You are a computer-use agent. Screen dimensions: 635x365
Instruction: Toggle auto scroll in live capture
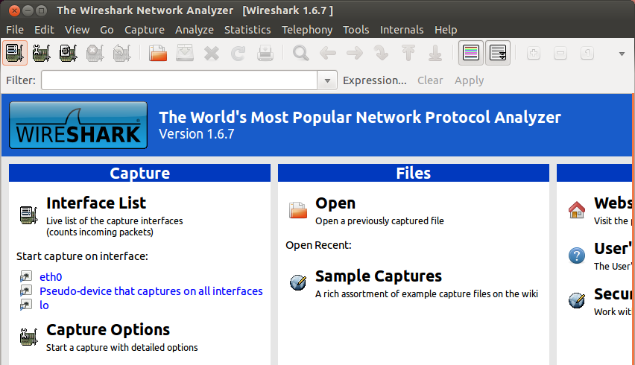pyautogui.click(x=497, y=54)
